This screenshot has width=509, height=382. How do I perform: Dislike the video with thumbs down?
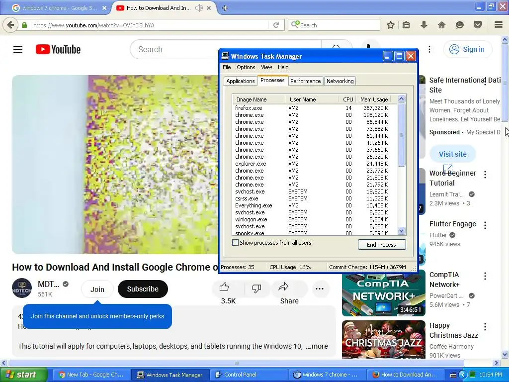(x=256, y=288)
